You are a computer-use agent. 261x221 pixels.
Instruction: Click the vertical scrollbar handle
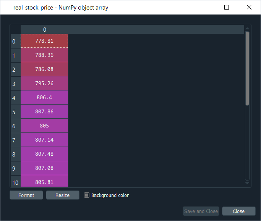[x=247, y=68]
